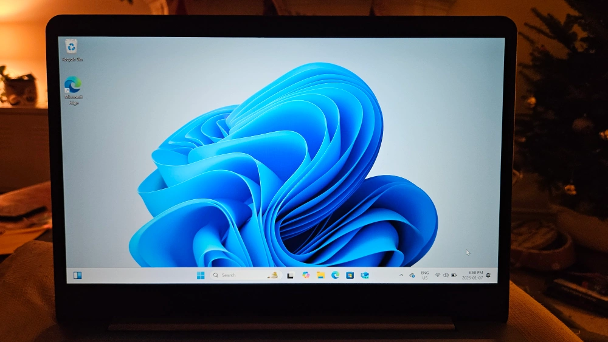Launch Microsoft Edge from the taskbar

click(335, 275)
